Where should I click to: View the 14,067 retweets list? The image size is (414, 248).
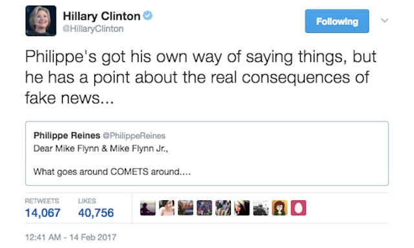tap(43, 208)
